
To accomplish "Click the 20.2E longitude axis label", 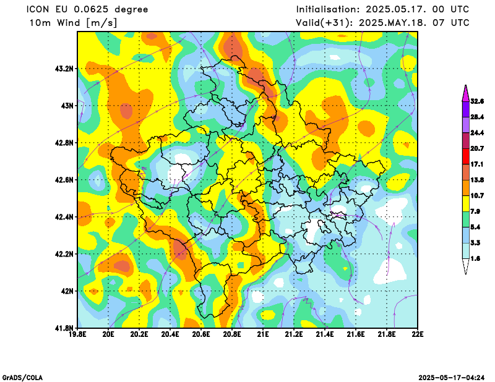I will tap(140, 334).
